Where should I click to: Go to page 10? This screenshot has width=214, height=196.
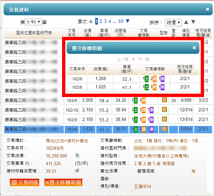[x=121, y=21]
